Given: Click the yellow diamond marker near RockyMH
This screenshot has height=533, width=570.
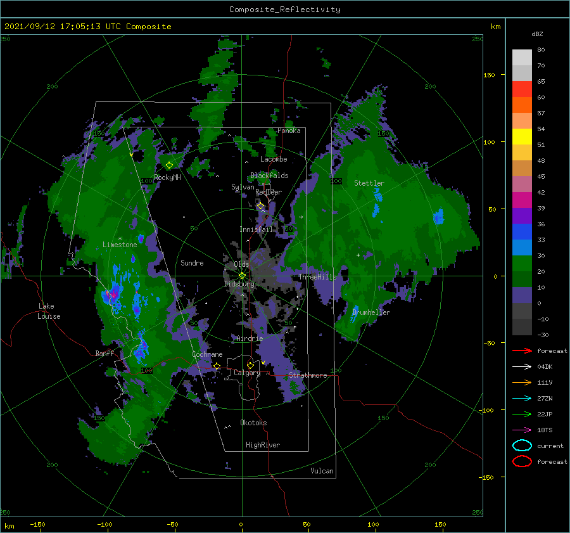Looking at the screenshot, I should click(169, 165).
